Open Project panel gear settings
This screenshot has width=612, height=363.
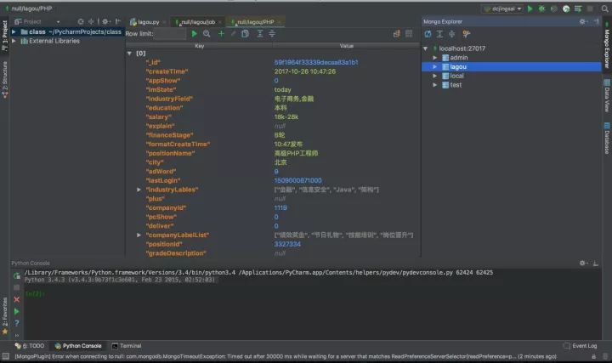click(x=105, y=22)
